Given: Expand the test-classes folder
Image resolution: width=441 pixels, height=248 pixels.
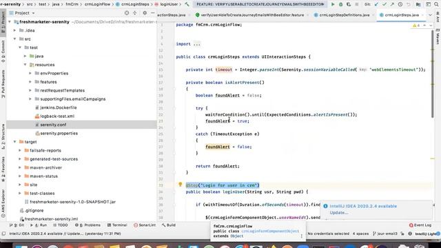Looking at the screenshot, I should 20,193.
